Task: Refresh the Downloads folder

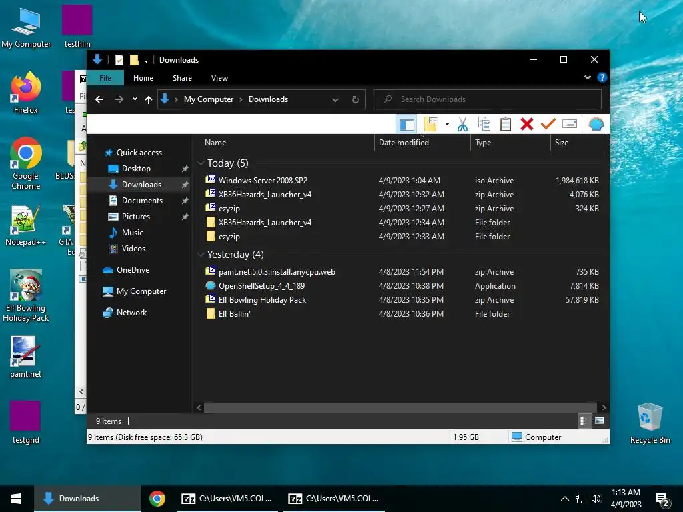Action: [x=356, y=100]
